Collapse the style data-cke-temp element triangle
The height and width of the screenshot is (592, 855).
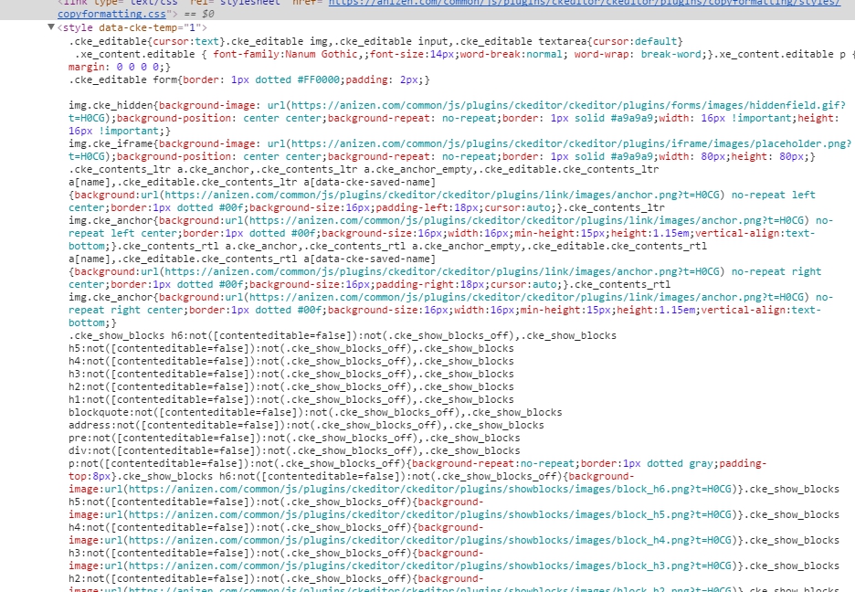tap(51, 27)
